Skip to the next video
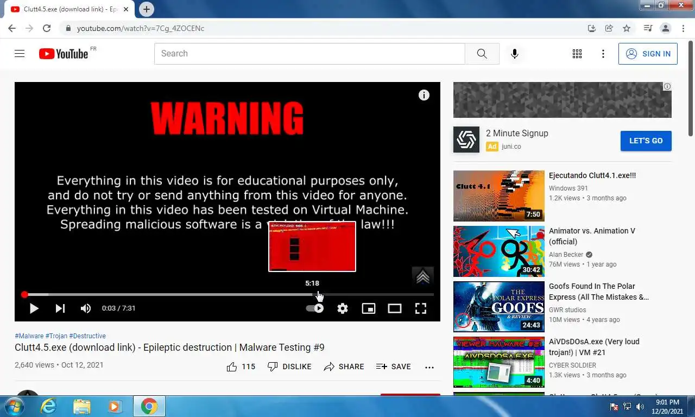695x417 pixels. pos(60,308)
